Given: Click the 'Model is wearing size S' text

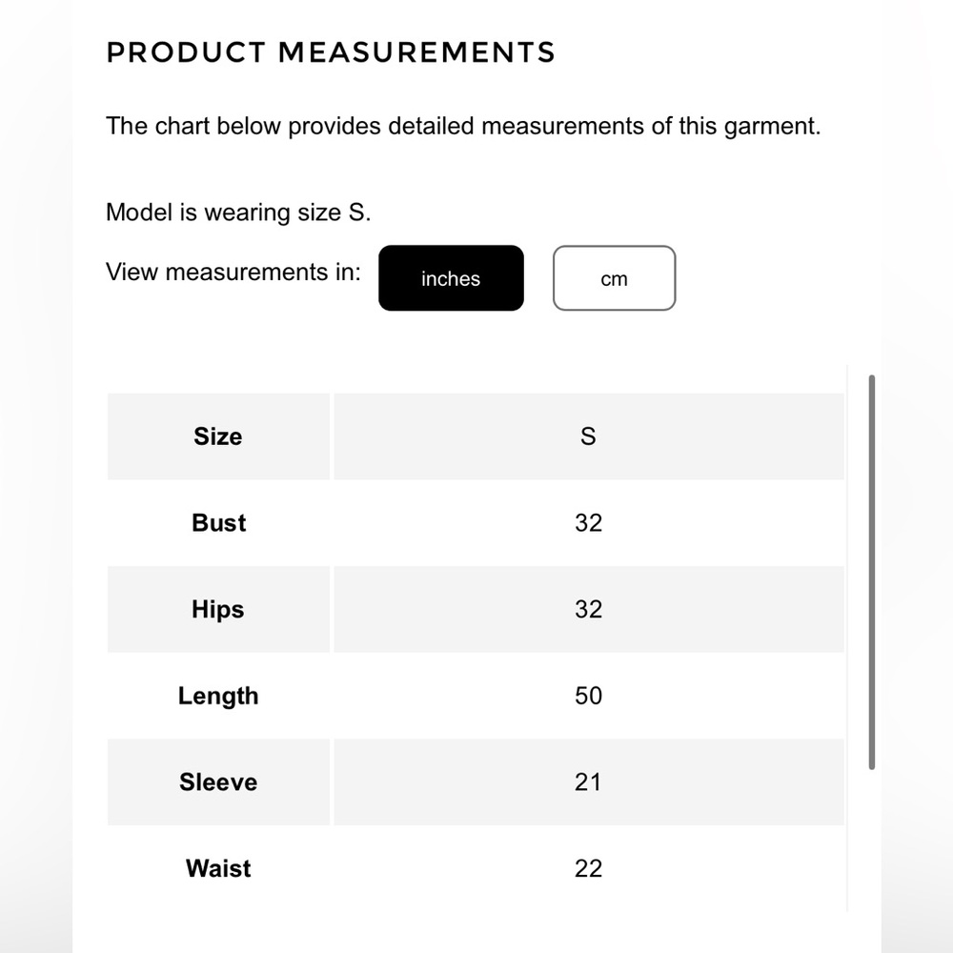Looking at the screenshot, I should [238, 213].
